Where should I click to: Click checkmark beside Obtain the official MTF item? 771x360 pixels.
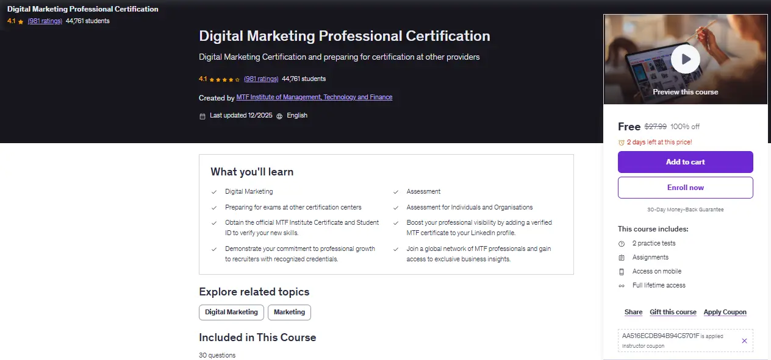pyautogui.click(x=214, y=223)
